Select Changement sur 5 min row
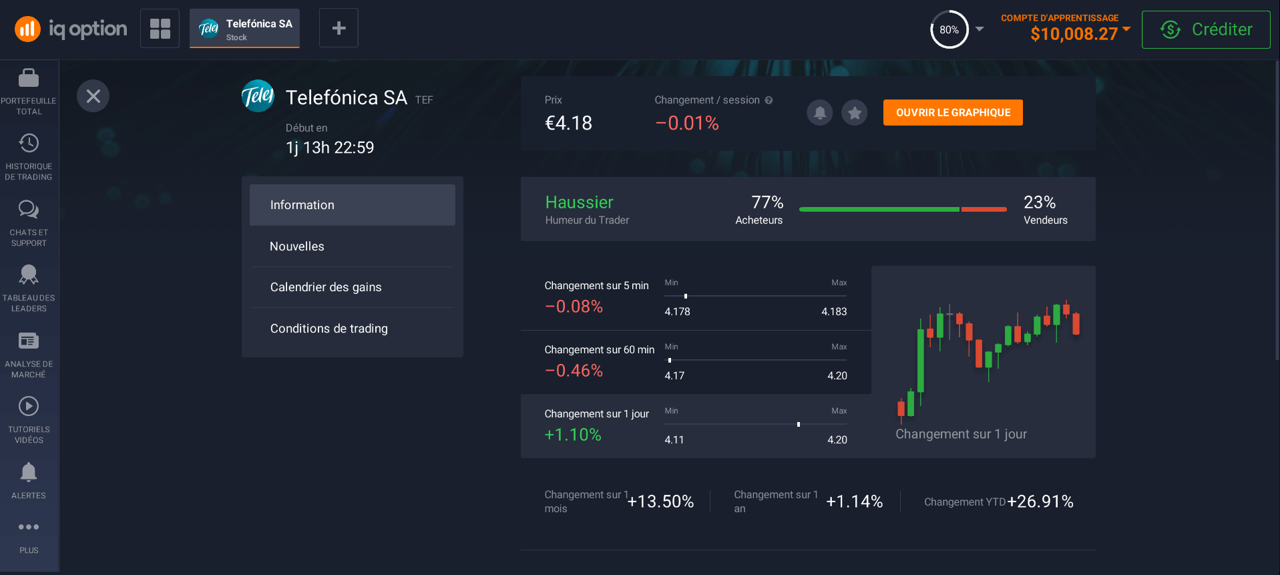Image resolution: width=1280 pixels, height=575 pixels. tap(696, 298)
